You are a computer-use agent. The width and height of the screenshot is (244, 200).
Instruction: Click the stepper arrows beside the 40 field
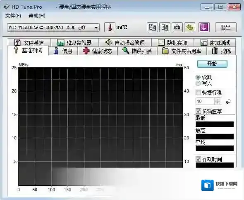(218, 101)
